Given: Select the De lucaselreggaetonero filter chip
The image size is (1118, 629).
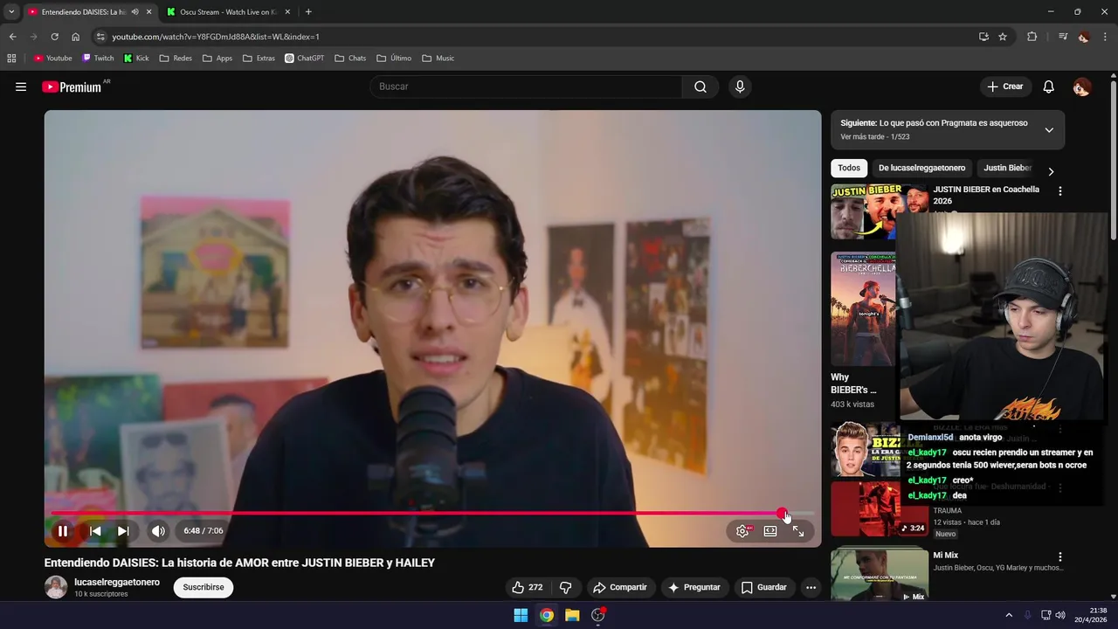Looking at the screenshot, I should click(921, 168).
